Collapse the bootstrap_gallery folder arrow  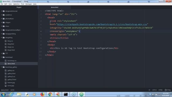1,67
